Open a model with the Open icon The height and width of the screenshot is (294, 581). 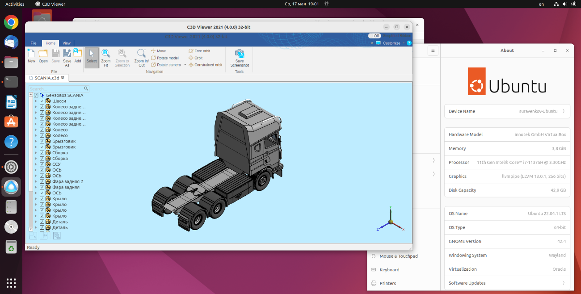click(43, 54)
